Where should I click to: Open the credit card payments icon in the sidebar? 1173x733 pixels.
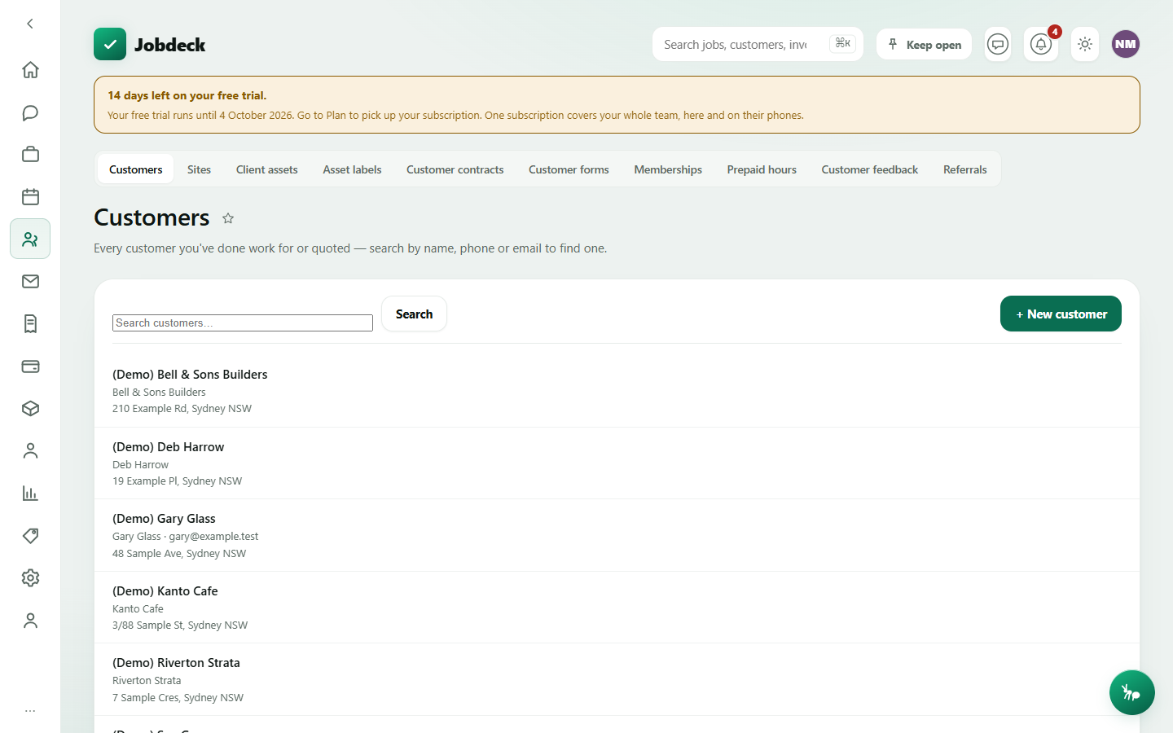[x=30, y=366]
